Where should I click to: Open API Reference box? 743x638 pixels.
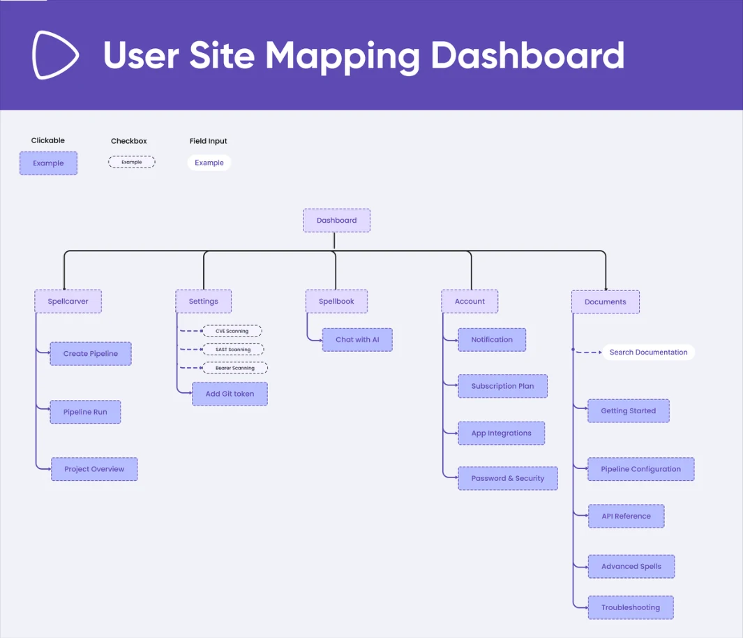(x=626, y=516)
